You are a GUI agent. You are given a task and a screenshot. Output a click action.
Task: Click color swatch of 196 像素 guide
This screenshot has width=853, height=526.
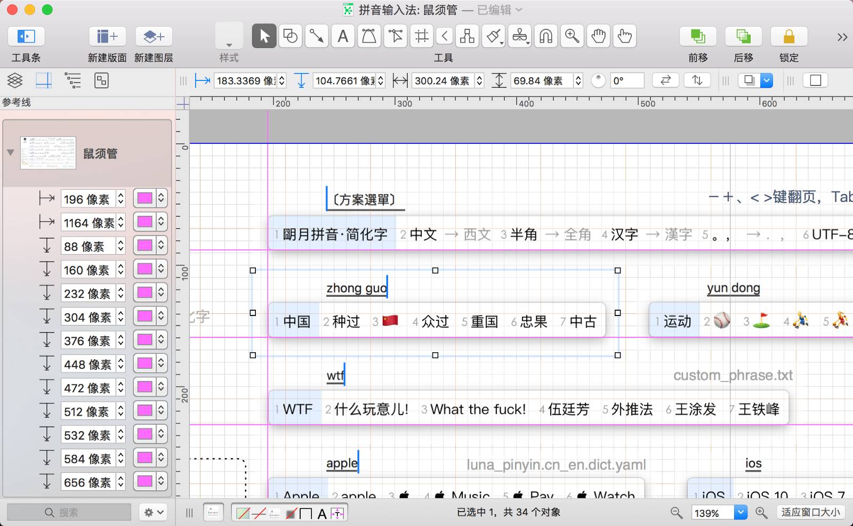pyautogui.click(x=145, y=199)
